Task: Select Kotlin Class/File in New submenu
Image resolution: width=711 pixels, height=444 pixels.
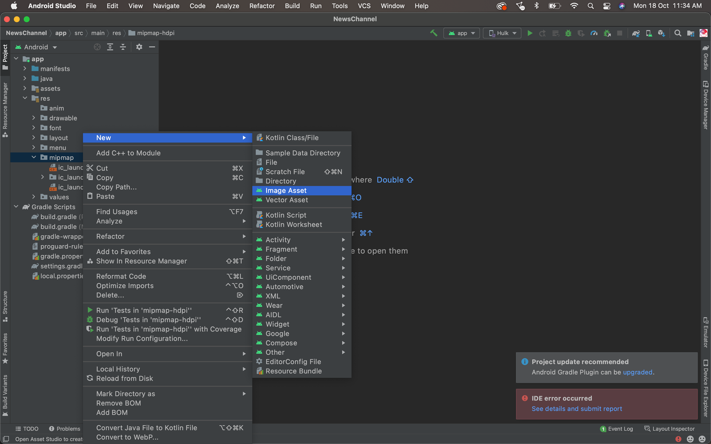Action: pos(302,138)
